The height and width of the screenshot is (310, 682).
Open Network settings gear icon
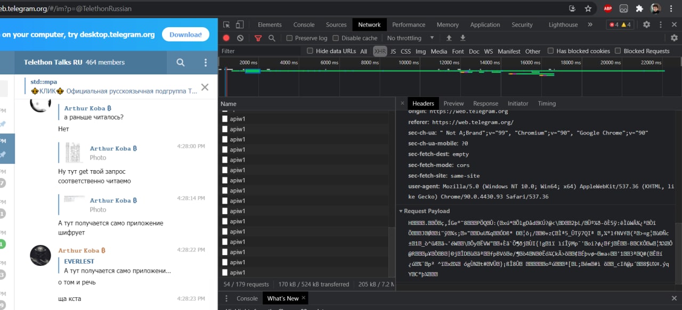click(674, 38)
